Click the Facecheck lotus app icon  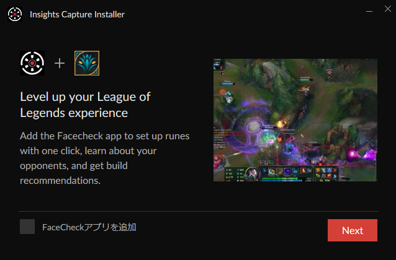click(x=87, y=63)
